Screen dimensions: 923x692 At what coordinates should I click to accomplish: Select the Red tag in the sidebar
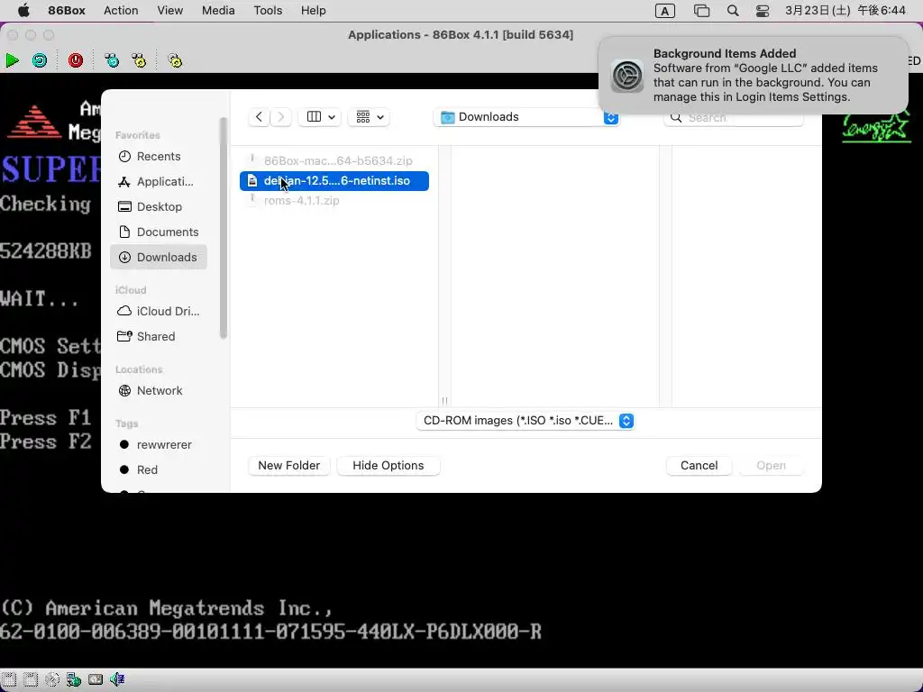pyautogui.click(x=159, y=469)
